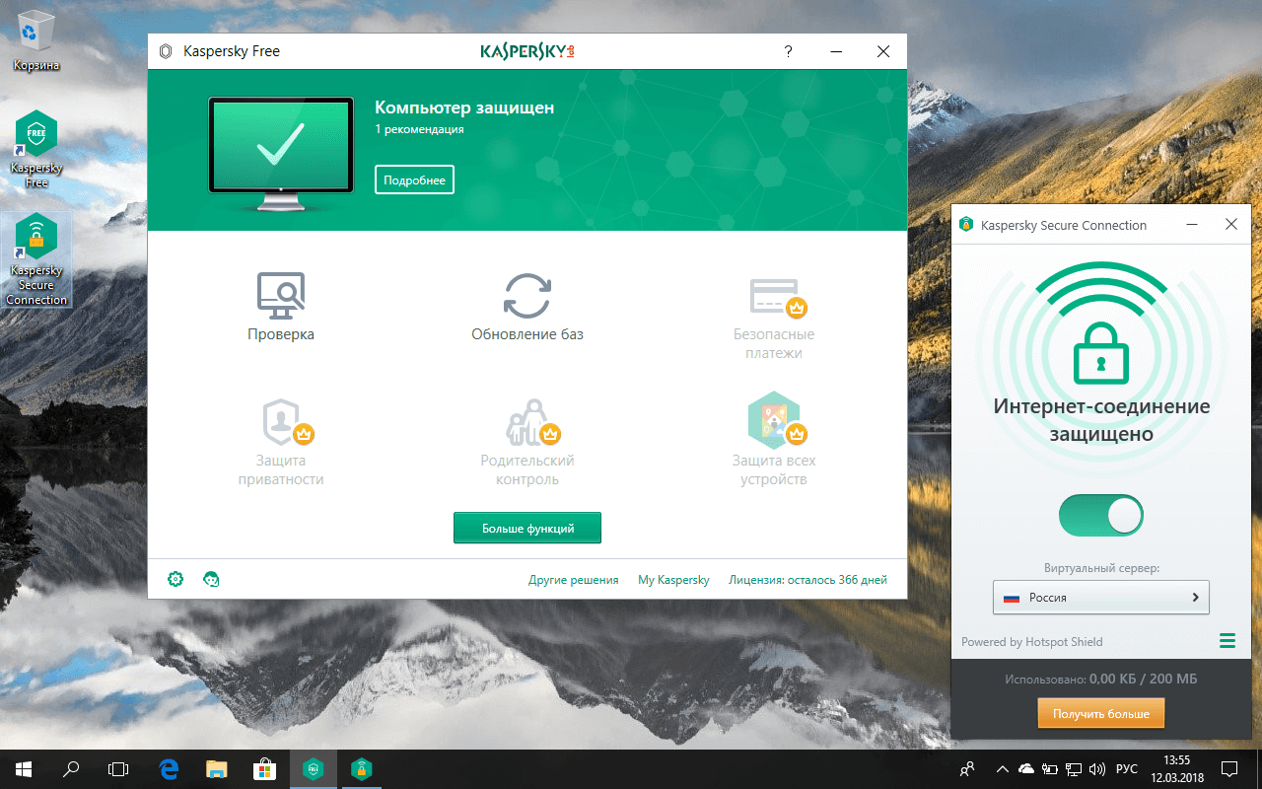This screenshot has width=1262, height=789.
Task: Open Обновление баз database update
Action: (x=527, y=306)
